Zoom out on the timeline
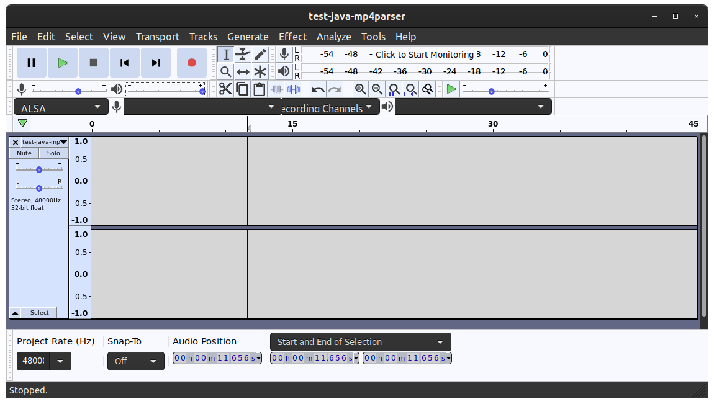 [377, 89]
